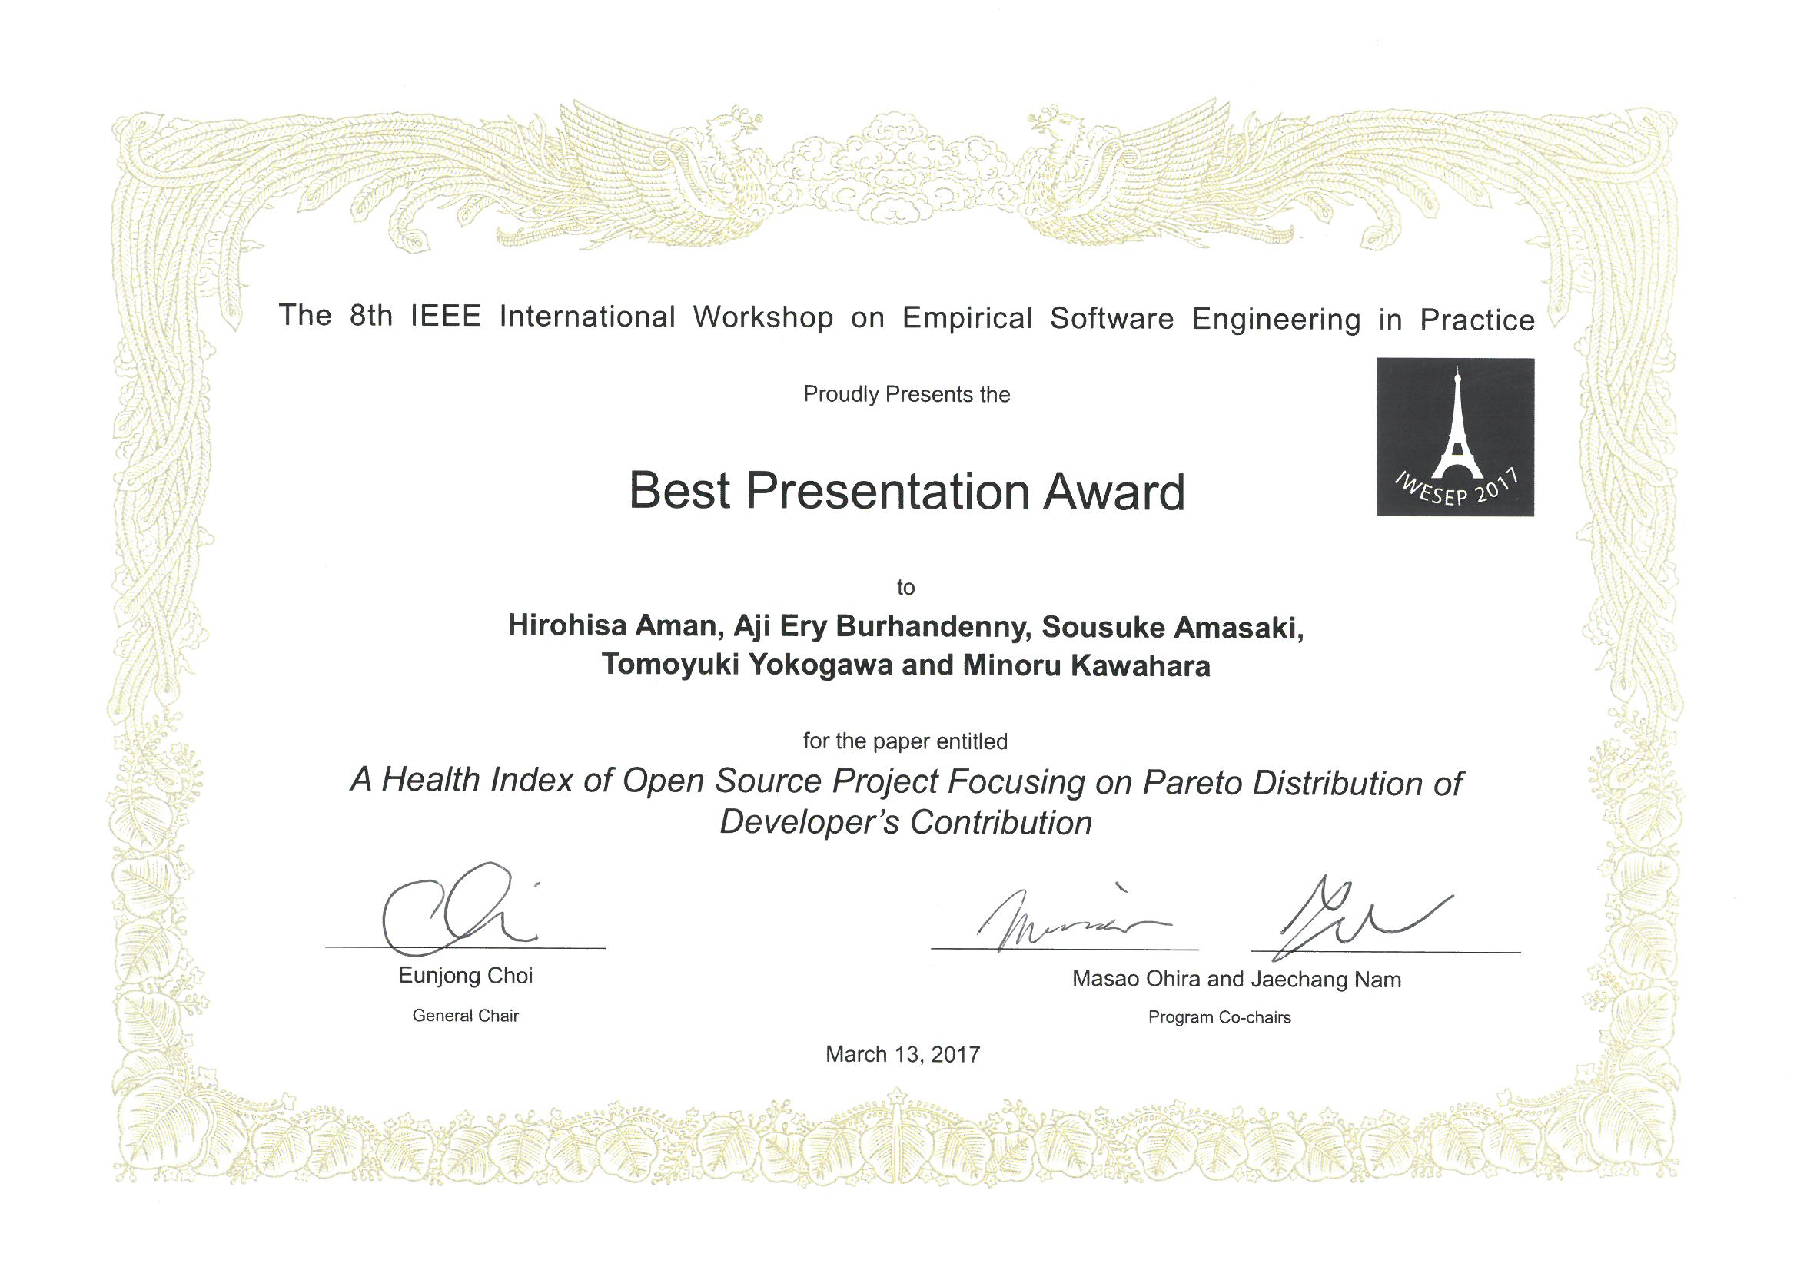Click Jaechang Nam's handwritten signature
The height and width of the screenshot is (1270, 1797).
(x=1365, y=917)
